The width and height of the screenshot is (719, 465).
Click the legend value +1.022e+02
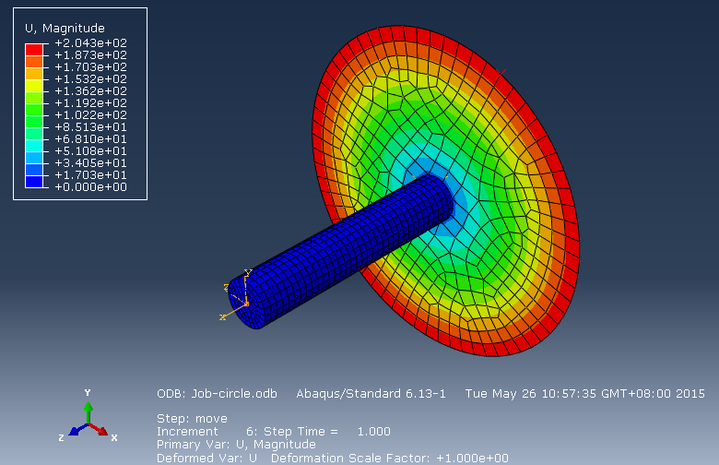(90, 114)
